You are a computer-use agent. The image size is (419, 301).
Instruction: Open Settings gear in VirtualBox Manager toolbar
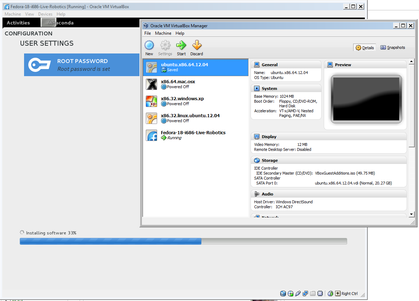165,45
